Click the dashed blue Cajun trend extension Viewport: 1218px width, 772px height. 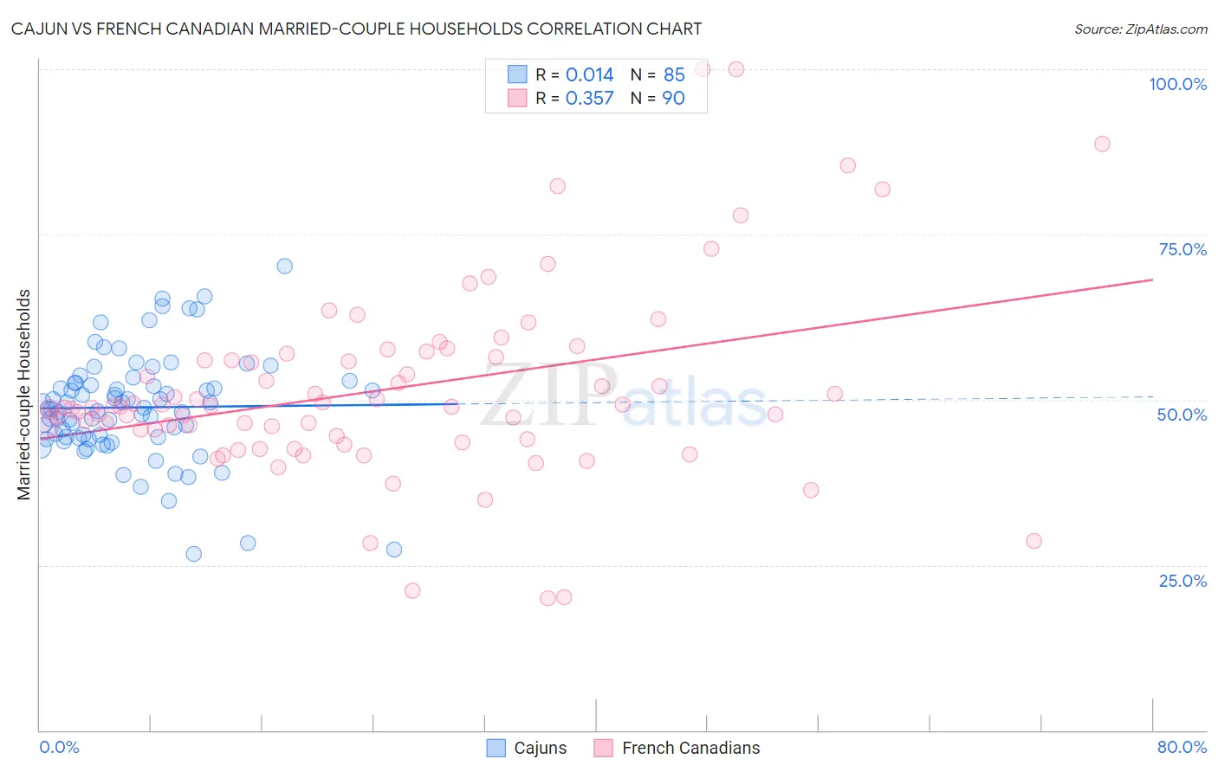pyautogui.click(x=806, y=400)
